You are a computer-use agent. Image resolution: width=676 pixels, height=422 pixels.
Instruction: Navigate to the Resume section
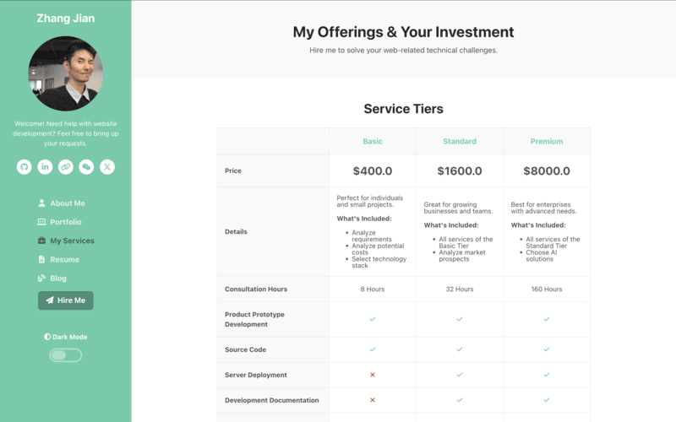pyautogui.click(x=64, y=259)
